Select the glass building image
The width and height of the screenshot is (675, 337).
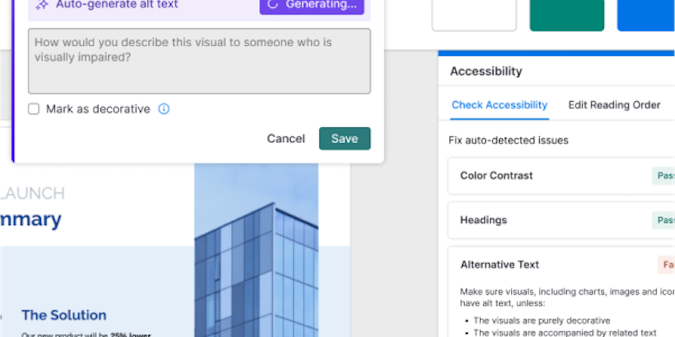(x=256, y=263)
